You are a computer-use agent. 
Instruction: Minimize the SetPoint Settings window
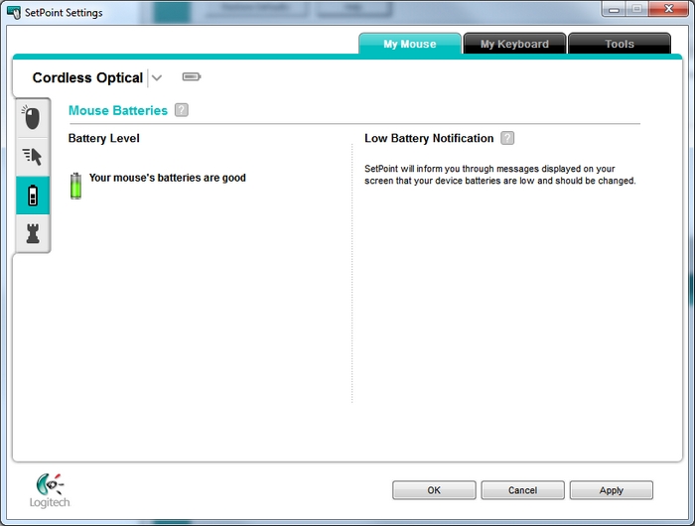(x=614, y=9)
